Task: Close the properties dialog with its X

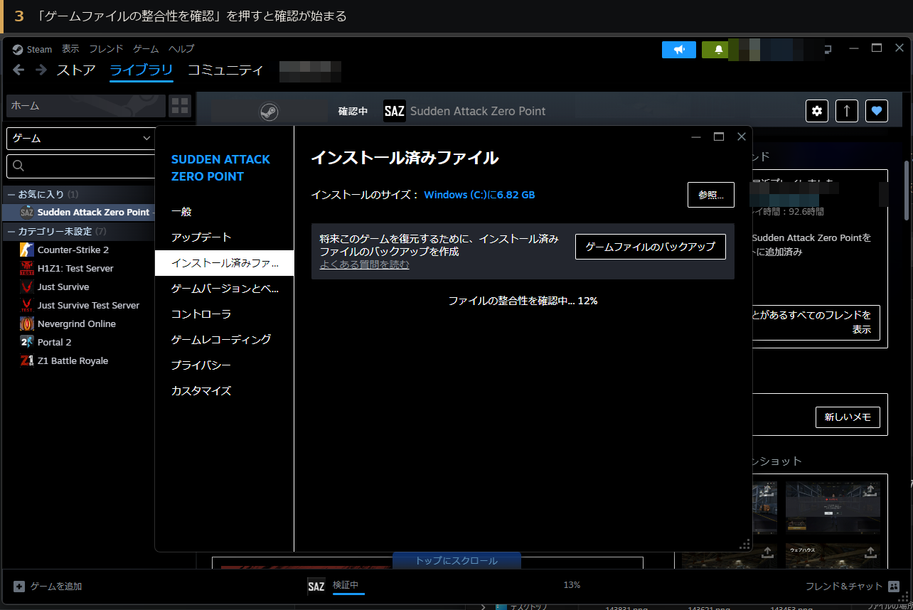Action: click(742, 137)
